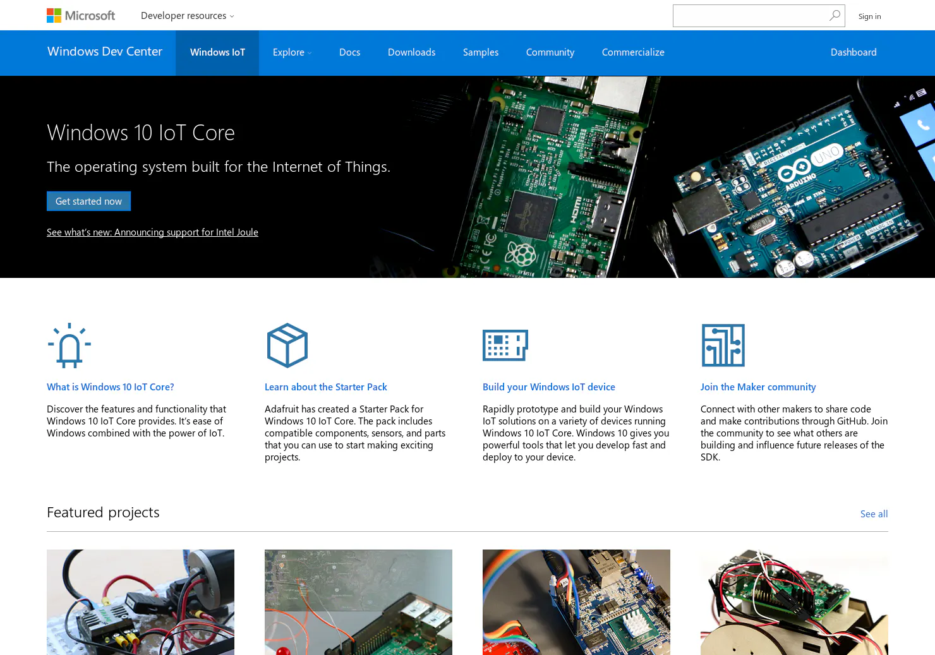Open the Downloads page

pos(411,52)
